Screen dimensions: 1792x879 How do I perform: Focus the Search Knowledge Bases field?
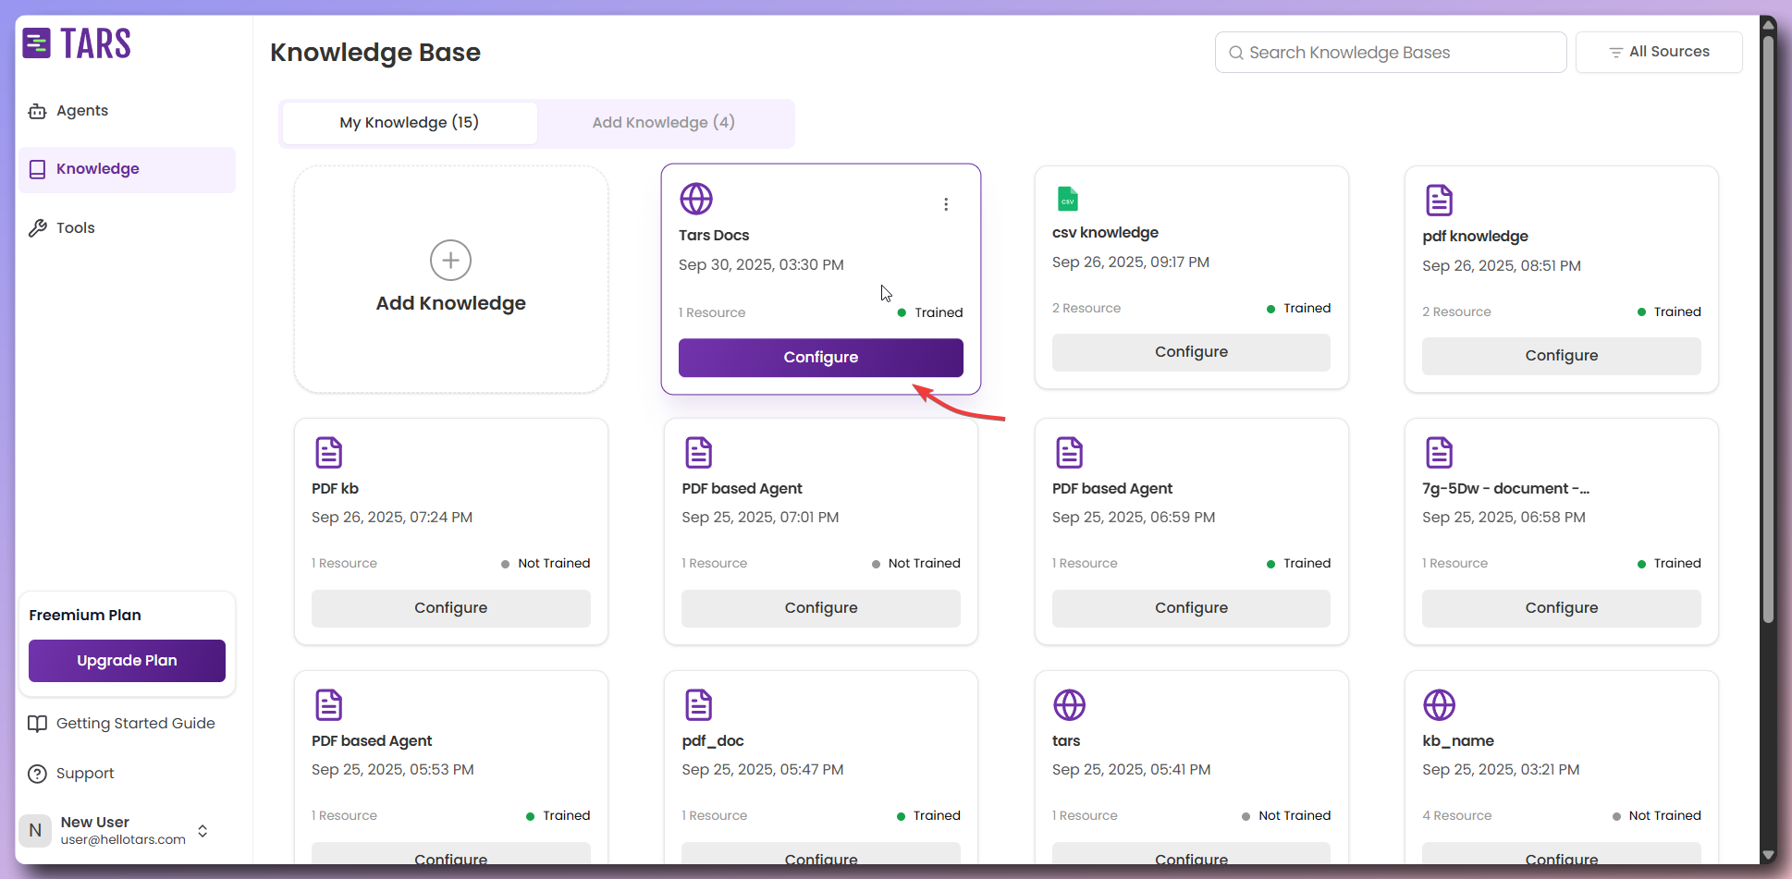coord(1391,53)
